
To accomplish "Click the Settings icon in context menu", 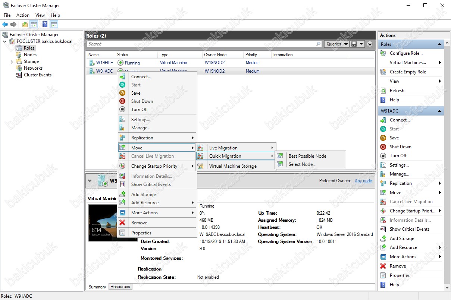I will click(122, 120).
